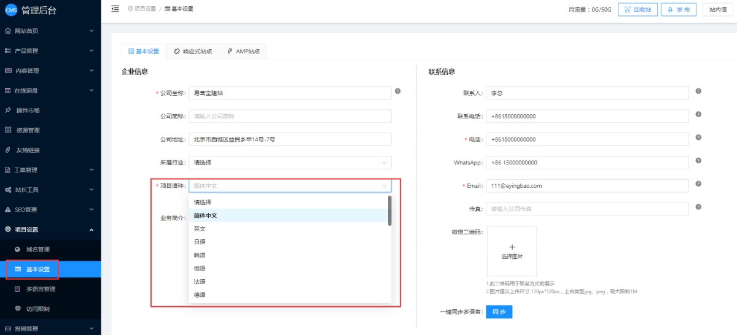Open the 所属行业 dropdown
The width and height of the screenshot is (737, 335).
(290, 163)
